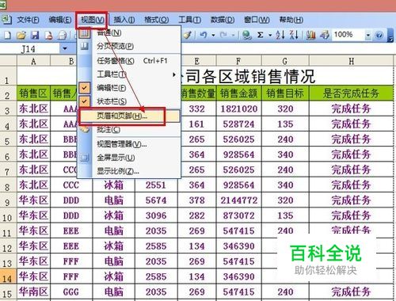Open the 编辑(E) menu
The height and width of the screenshot is (301, 396).
60,20
